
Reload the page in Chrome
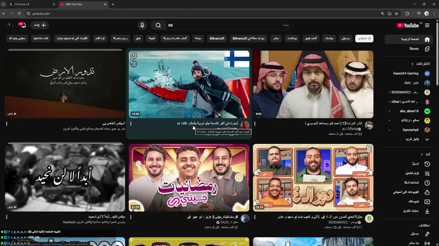click(19, 14)
